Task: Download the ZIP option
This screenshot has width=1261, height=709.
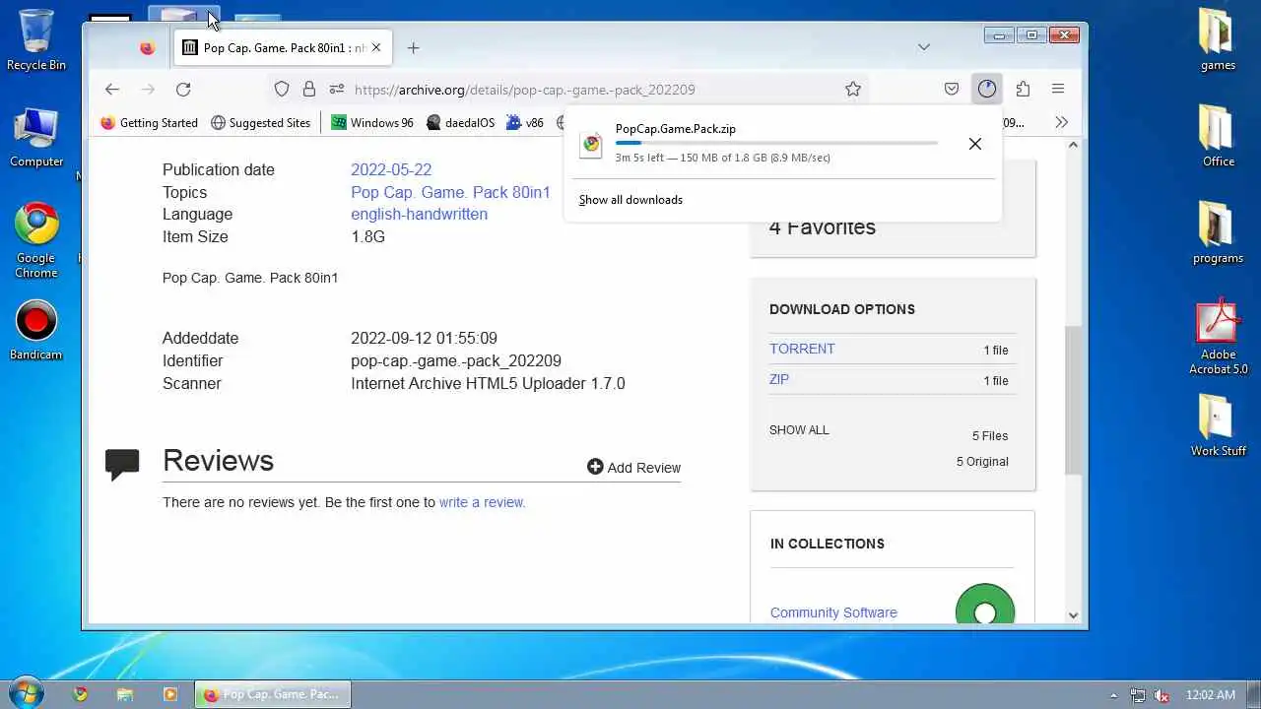Action: [x=779, y=379]
